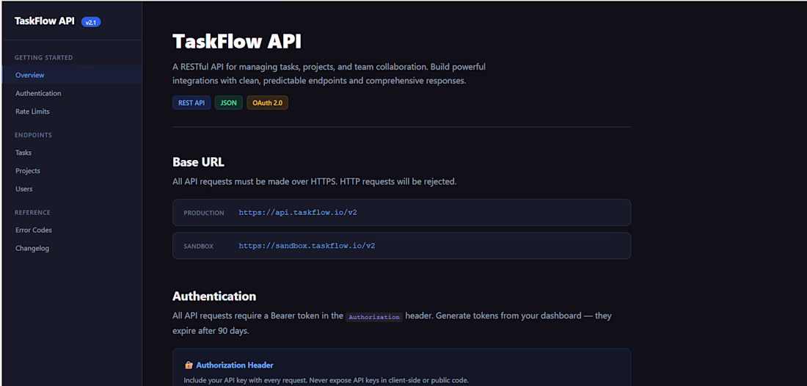Click the OAuth 2.0 tag
The height and width of the screenshot is (386, 807).
click(x=267, y=103)
